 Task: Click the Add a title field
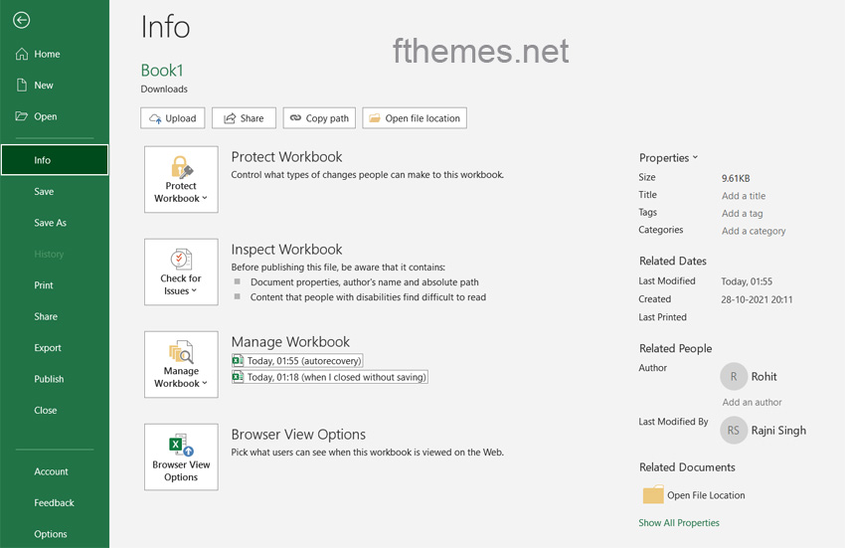pyautogui.click(x=744, y=196)
